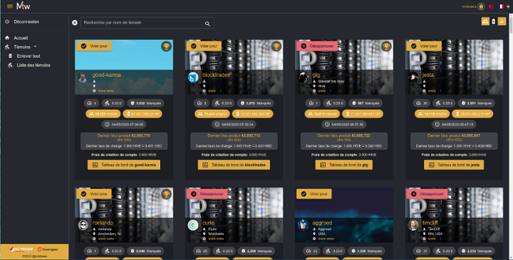The height and width of the screenshot is (260, 513).
Task: Click jesta Manqués blocks chip
Action: point(476,103)
